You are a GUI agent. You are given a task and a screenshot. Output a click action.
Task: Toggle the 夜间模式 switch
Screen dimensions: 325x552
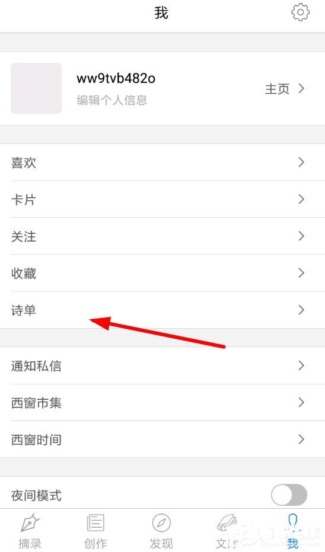[289, 495]
